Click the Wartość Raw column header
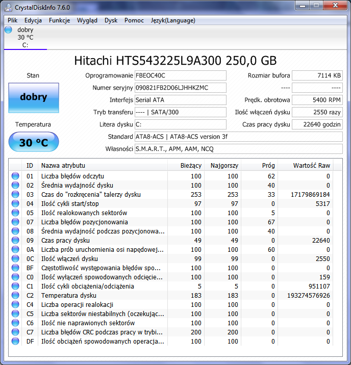This screenshot has width=351, height=365. coord(306,166)
